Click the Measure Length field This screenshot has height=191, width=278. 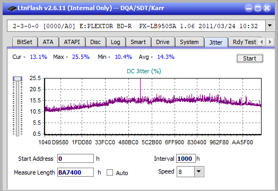coord(75,172)
